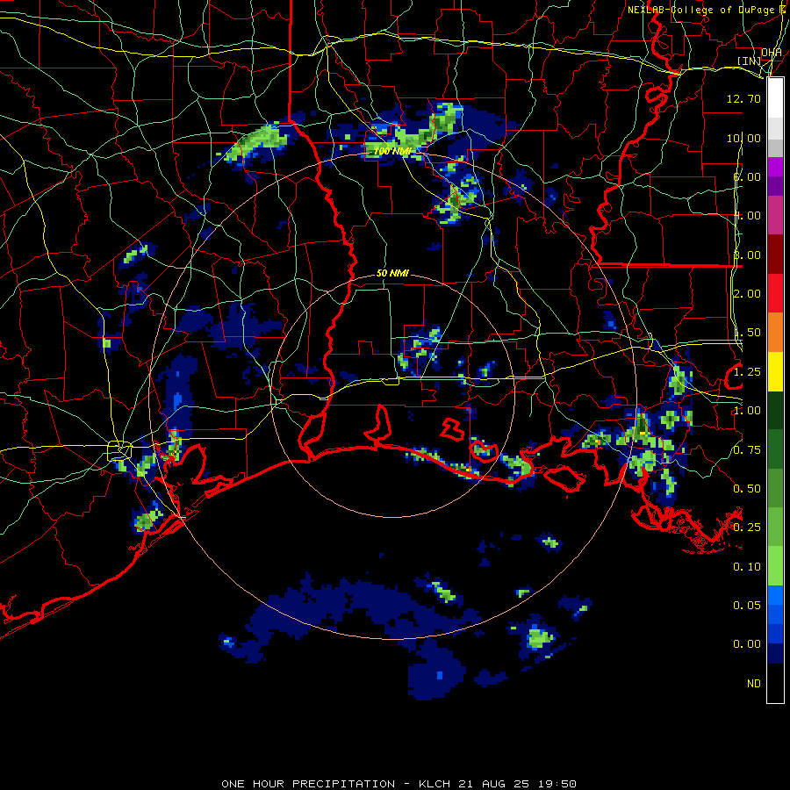Select the bright red legend swatch
Image resolution: width=790 pixels, height=790 pixels.
(x=775, y=293)
